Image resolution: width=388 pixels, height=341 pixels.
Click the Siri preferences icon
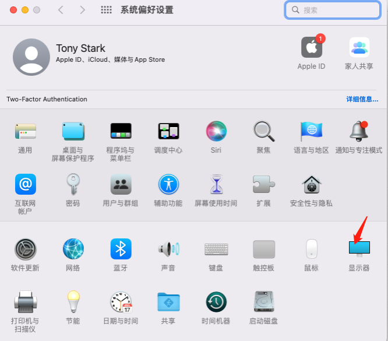[216, 132]
